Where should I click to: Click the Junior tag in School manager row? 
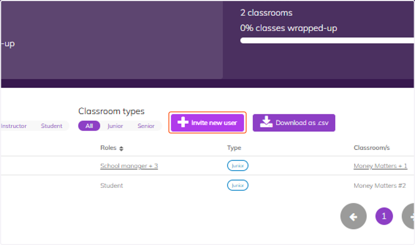coord(238,166)
